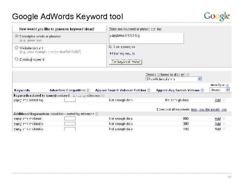Viewport: 243px width, 182px height.
Task: Select Descriptive words or phrases radio option
Action: [17, 36]
